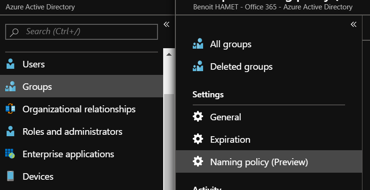
Task: Click the gear icon beside General
Action: point(198,117)
